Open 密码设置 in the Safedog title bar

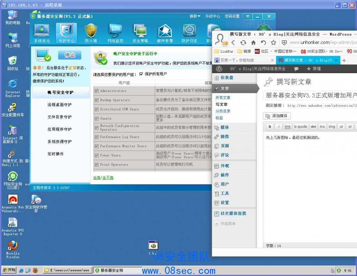coord(232,16)
